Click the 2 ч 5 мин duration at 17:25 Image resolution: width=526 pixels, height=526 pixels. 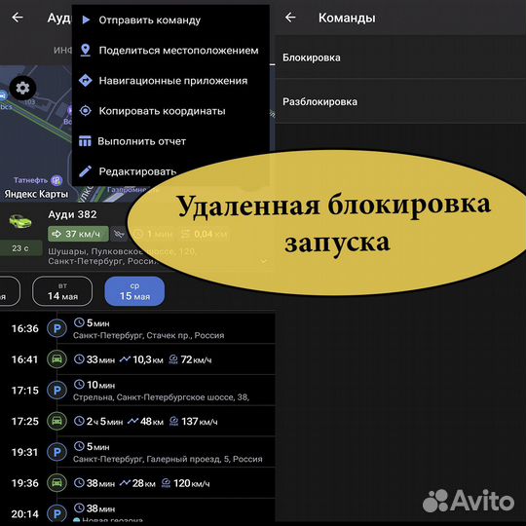[x=104, y=422]
